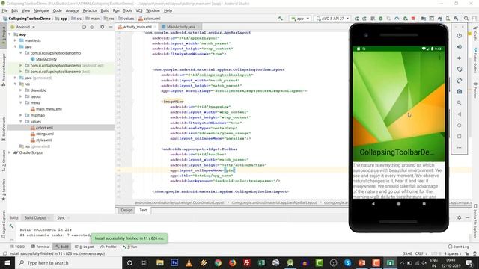Screen dimensions: 479x269
Task: Collapse the res folder node
Action: pos(15,84)
